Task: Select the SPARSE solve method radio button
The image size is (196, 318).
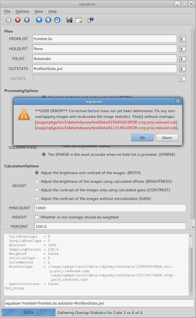Action: [44, 155]
